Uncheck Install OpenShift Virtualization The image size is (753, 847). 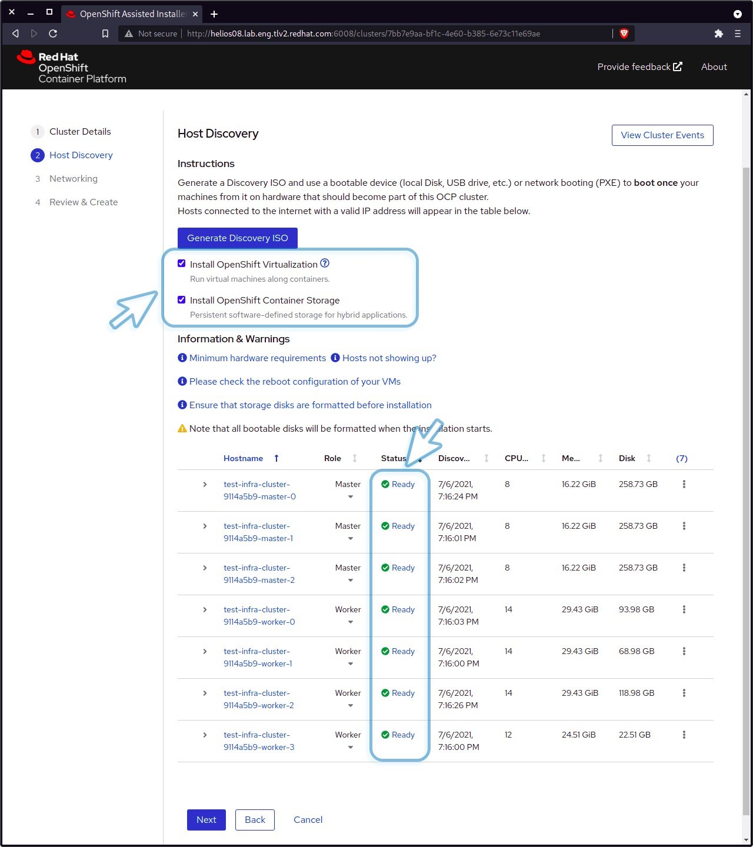(181, 263)
